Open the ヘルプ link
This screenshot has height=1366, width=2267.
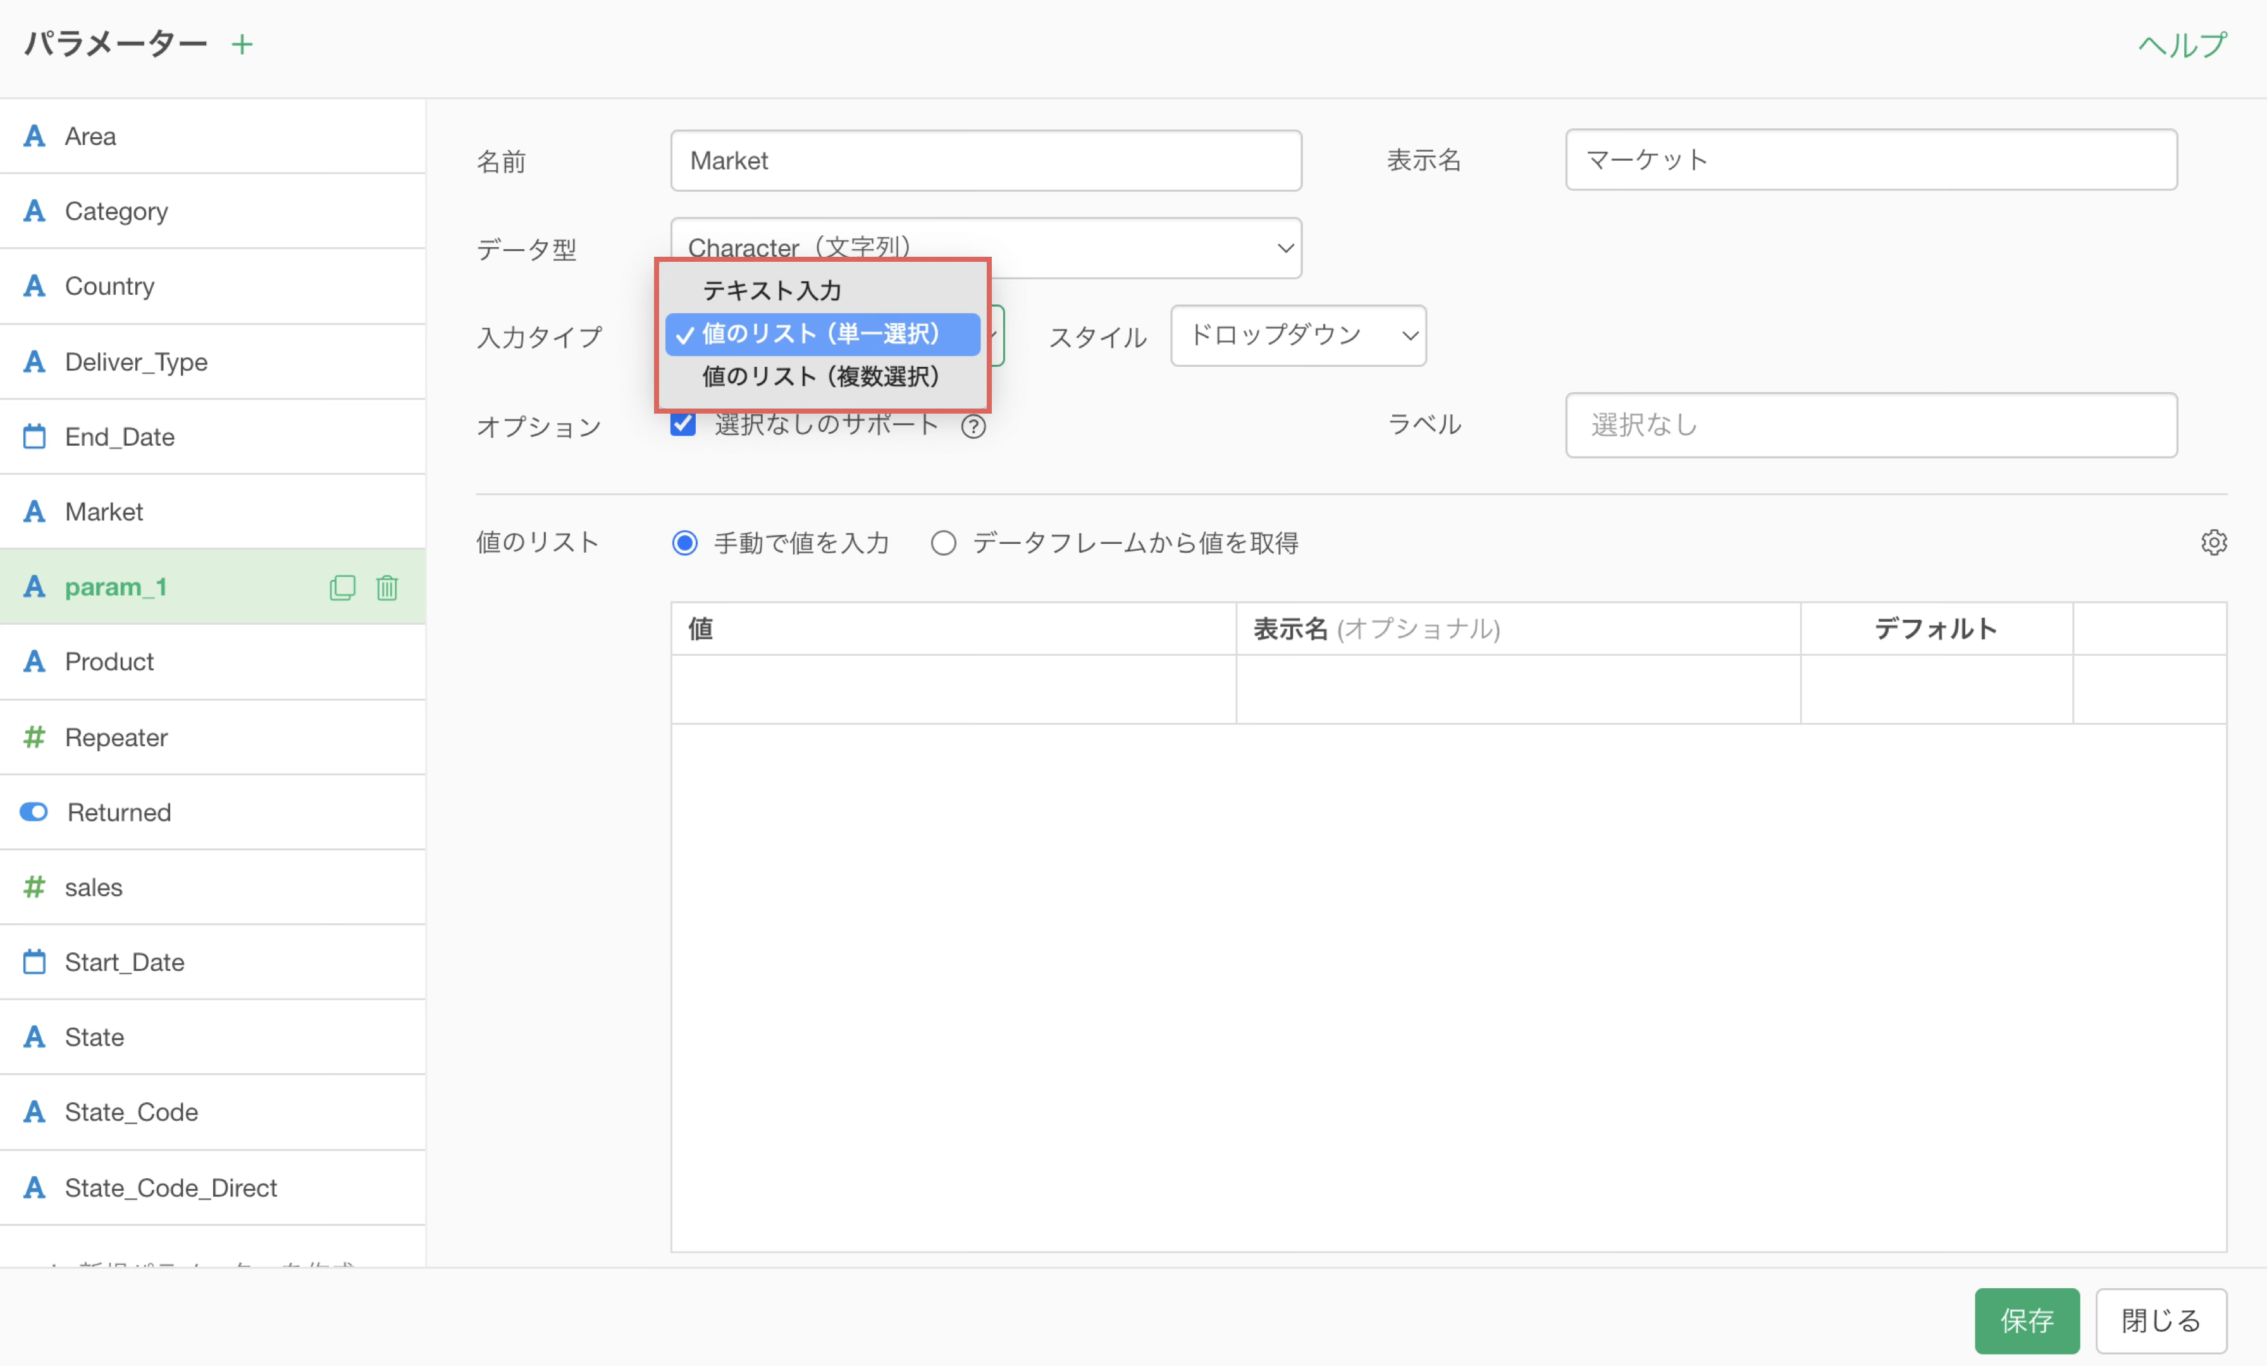(x=2182, y=44)
